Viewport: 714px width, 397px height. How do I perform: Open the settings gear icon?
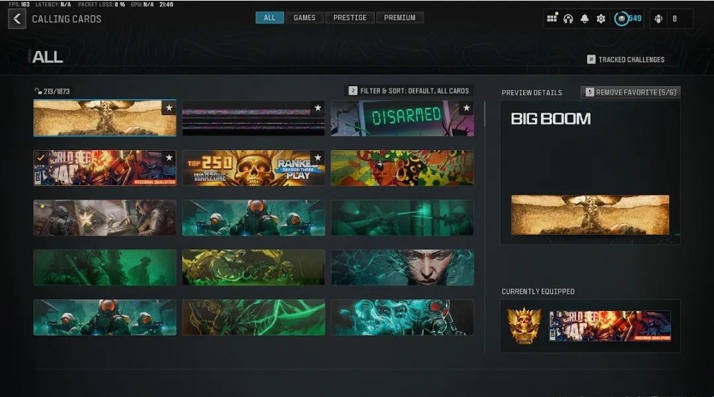[600, 18]
